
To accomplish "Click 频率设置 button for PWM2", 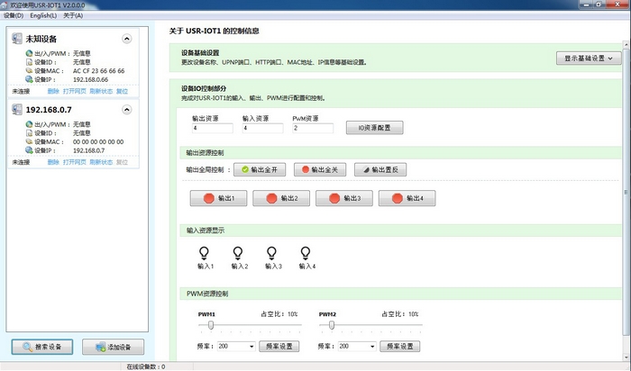I will coord(399,347).
